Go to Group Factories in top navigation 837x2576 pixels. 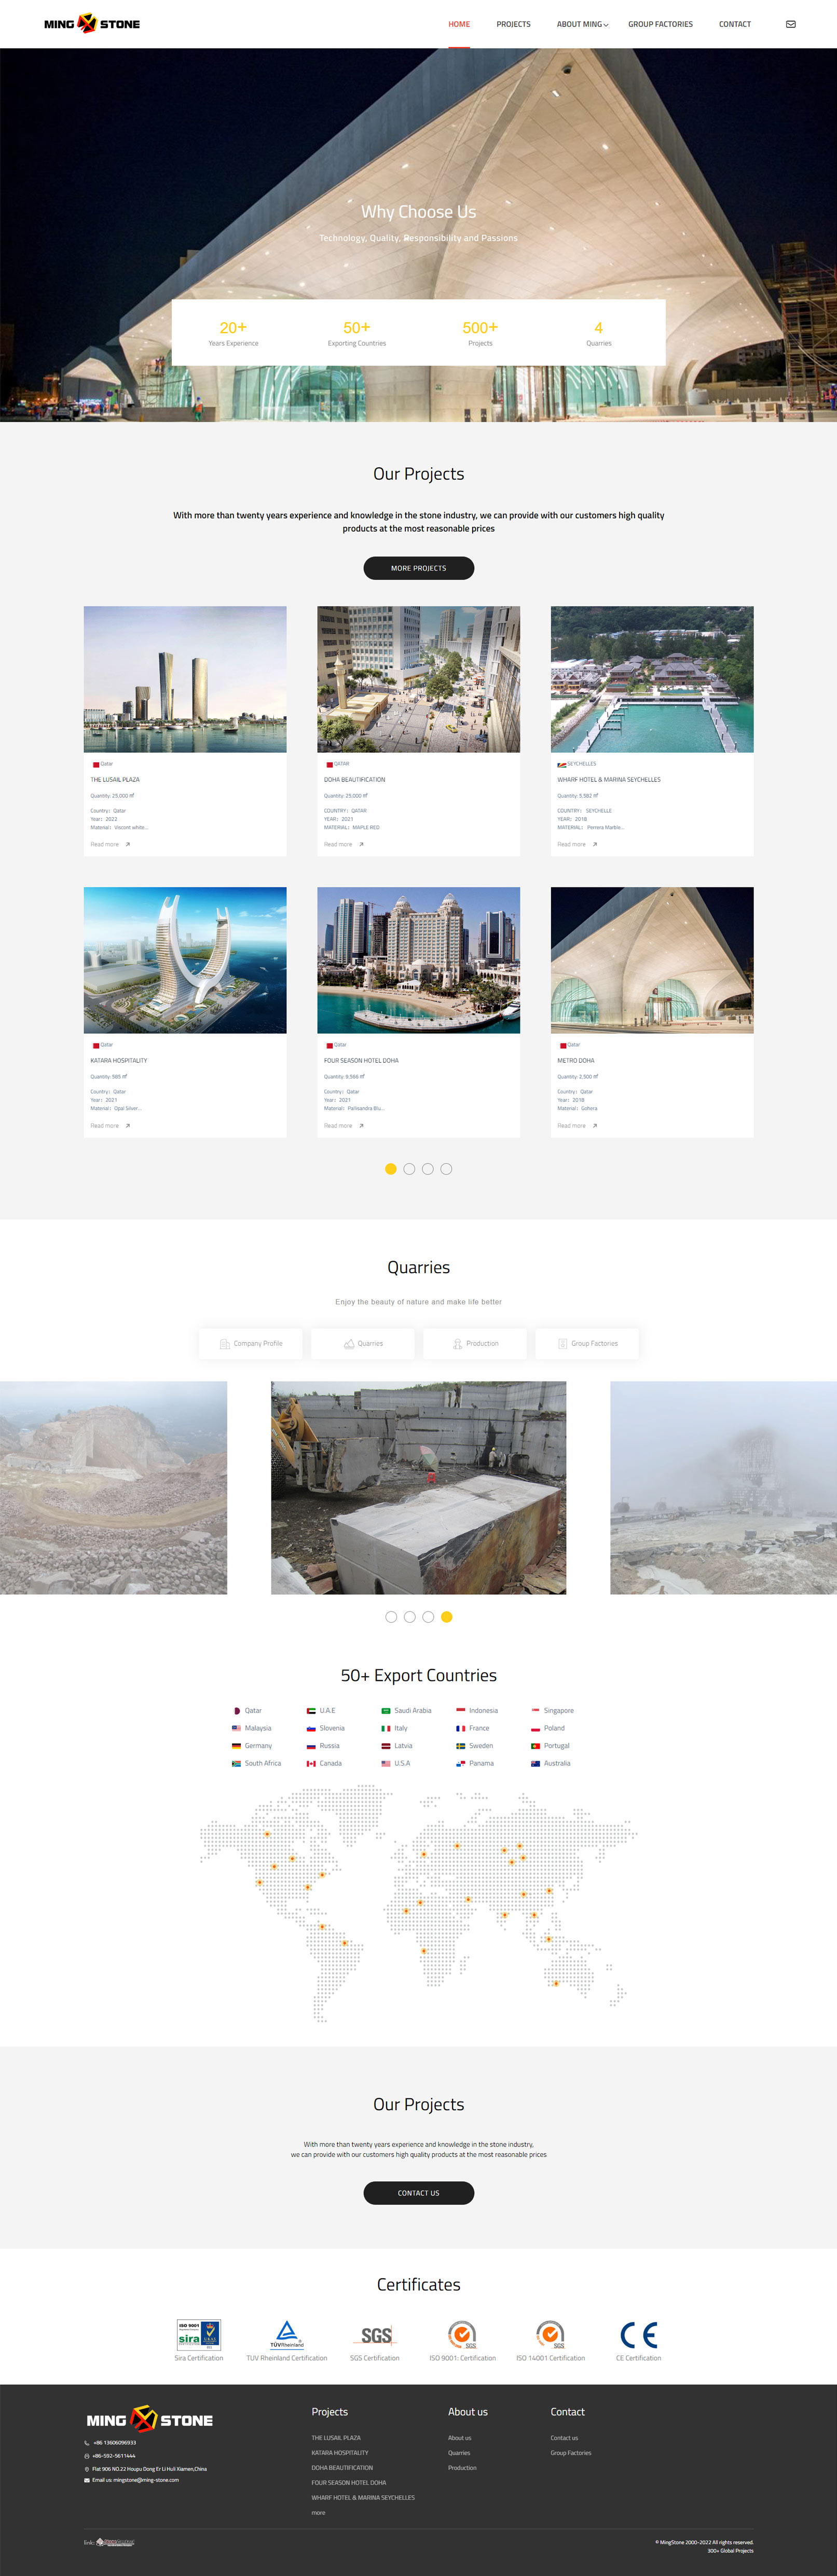click(x=660, y=24)
